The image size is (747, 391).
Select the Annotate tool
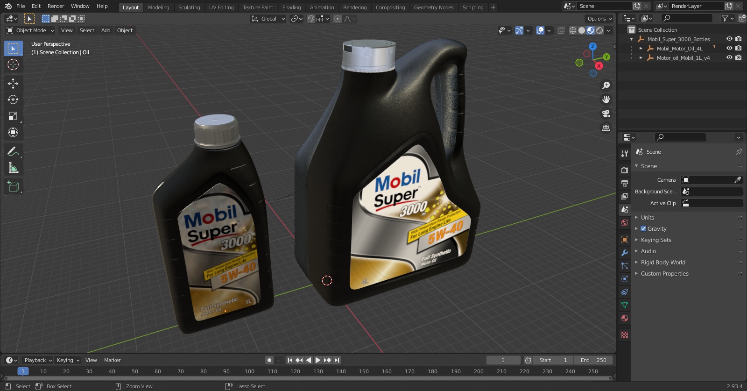coord(13,151)
